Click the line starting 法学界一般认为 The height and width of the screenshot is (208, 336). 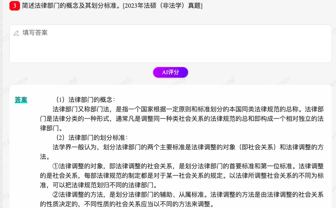point(188,147)
